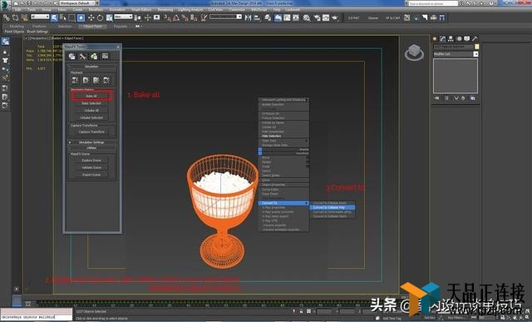Start the MassFX simulation
The height and width of the screenshot is (322, 532).
[x=86, y=80]
